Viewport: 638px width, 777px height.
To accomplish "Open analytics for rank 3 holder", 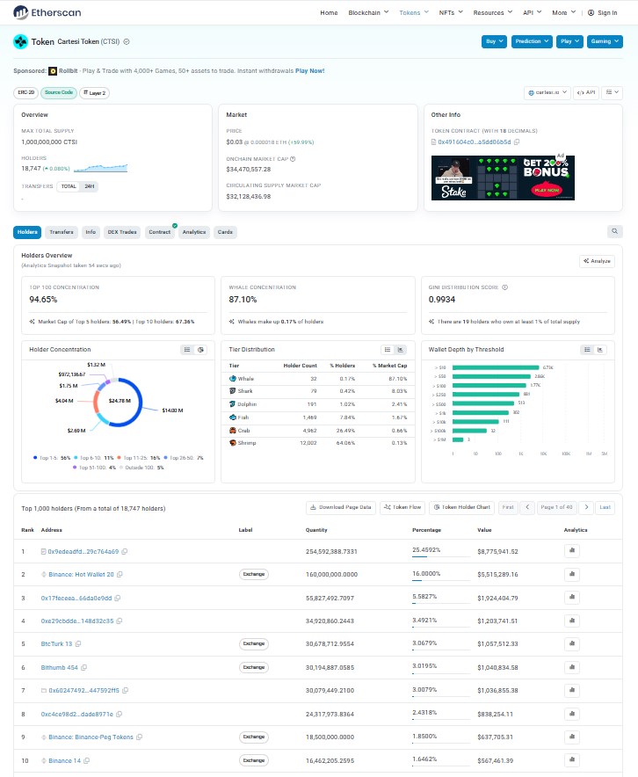I will point(571,597).
